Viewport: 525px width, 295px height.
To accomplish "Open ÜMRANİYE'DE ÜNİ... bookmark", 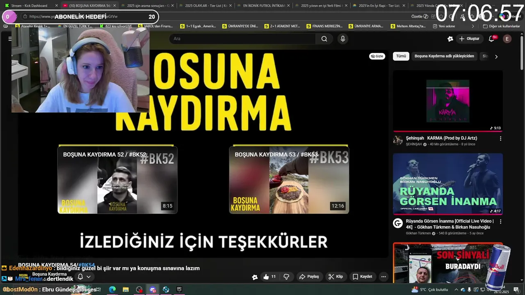I will (x=240, y=26).
